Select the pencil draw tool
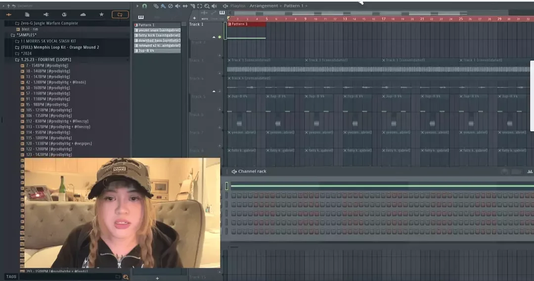This screenshot has width=534, height=281. [x=155, y=6]
